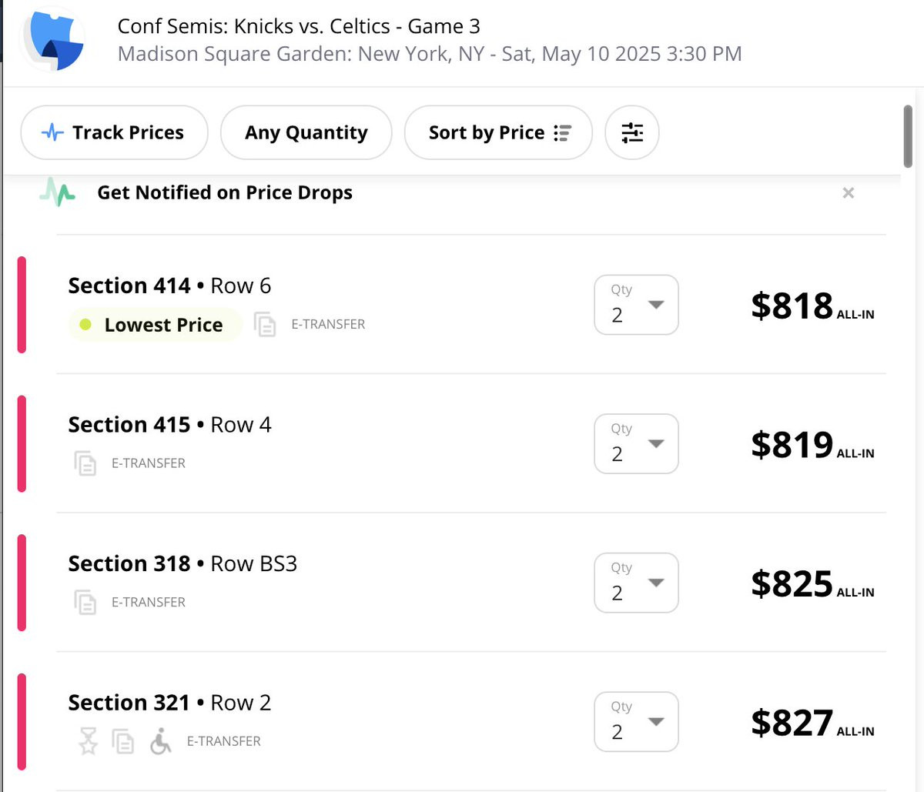
Task: Dismiss the Get Notified on Price Drops banner
Action: point(848,192)
